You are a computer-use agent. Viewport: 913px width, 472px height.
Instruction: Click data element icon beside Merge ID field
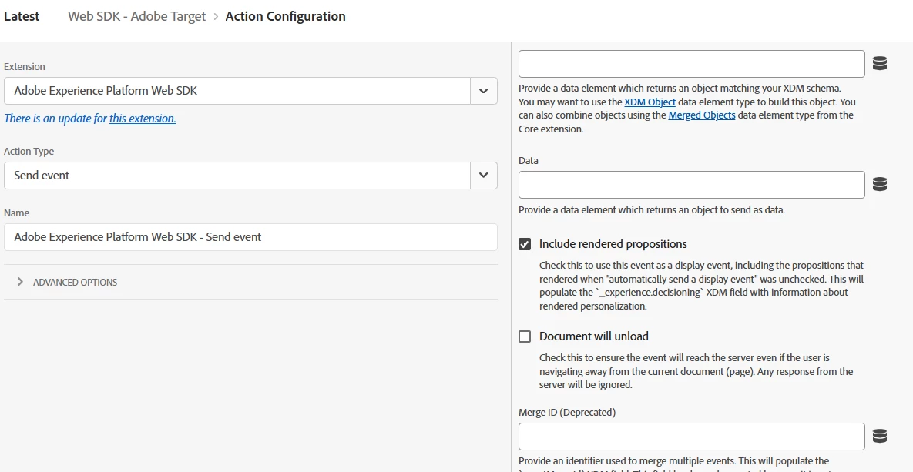point(880,437)
